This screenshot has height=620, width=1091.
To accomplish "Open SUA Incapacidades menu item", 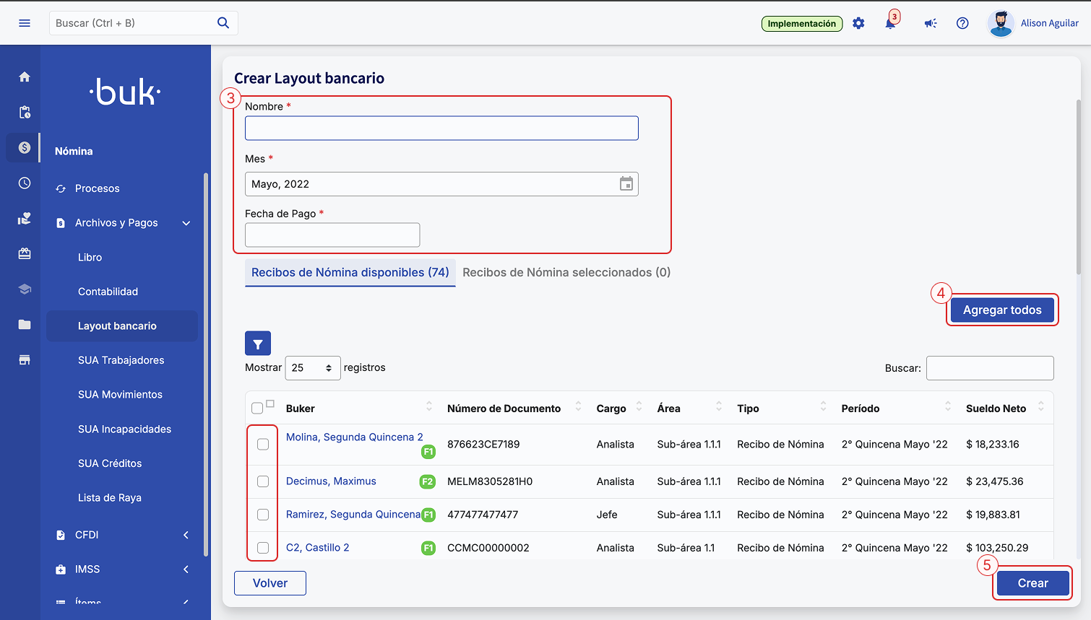I will coord(124,429).
